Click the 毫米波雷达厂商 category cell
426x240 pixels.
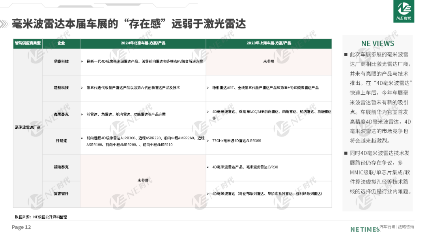pos(28,127)
